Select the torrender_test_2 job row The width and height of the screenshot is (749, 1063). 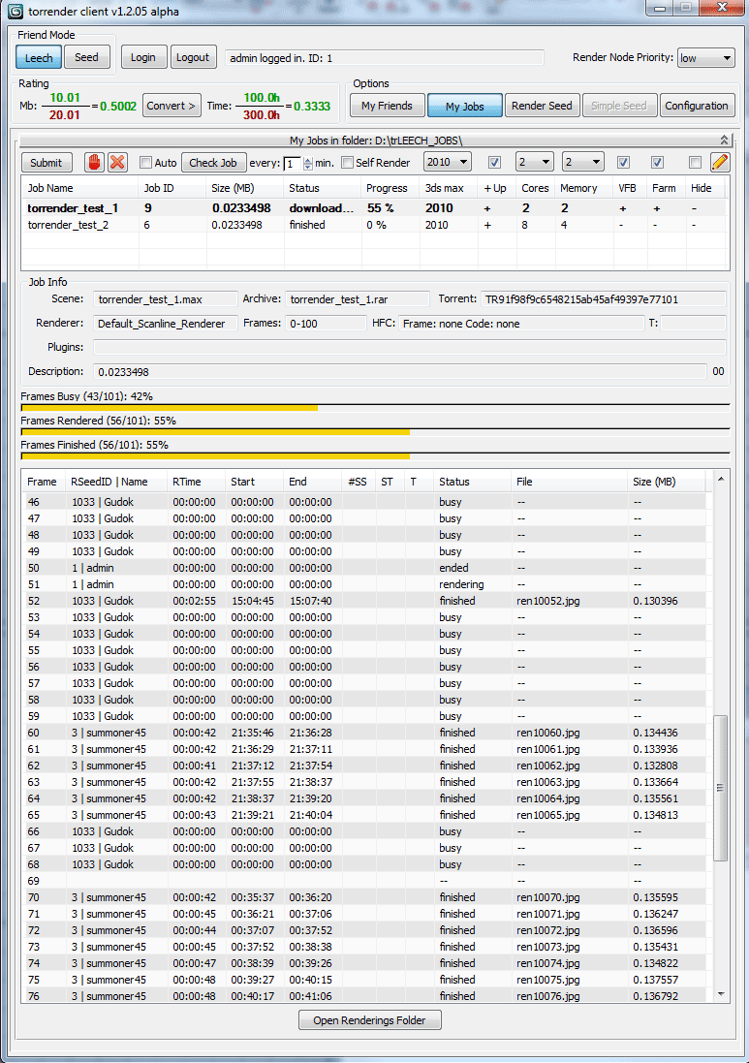point(375,225)
